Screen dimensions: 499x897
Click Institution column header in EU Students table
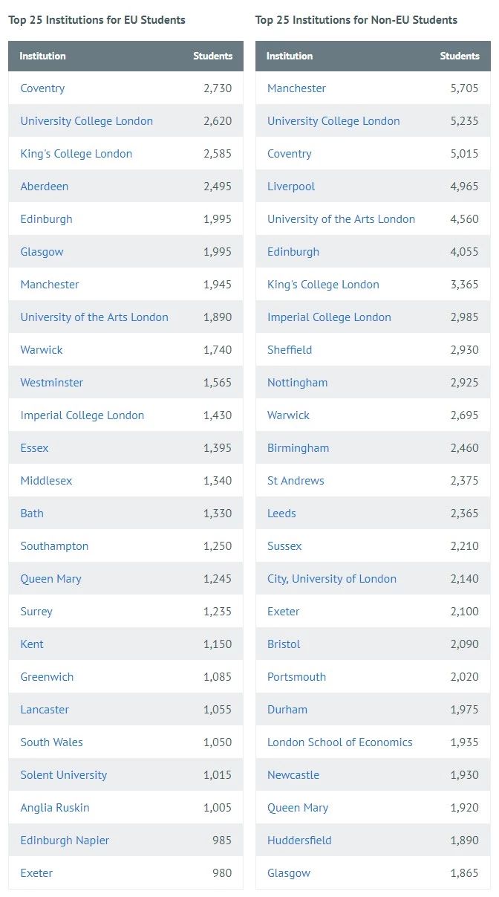[x=42, y=56]
